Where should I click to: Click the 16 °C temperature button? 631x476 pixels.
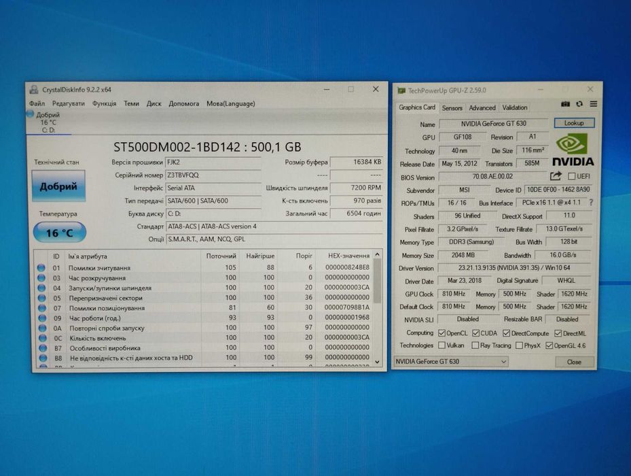coord(59,233)
